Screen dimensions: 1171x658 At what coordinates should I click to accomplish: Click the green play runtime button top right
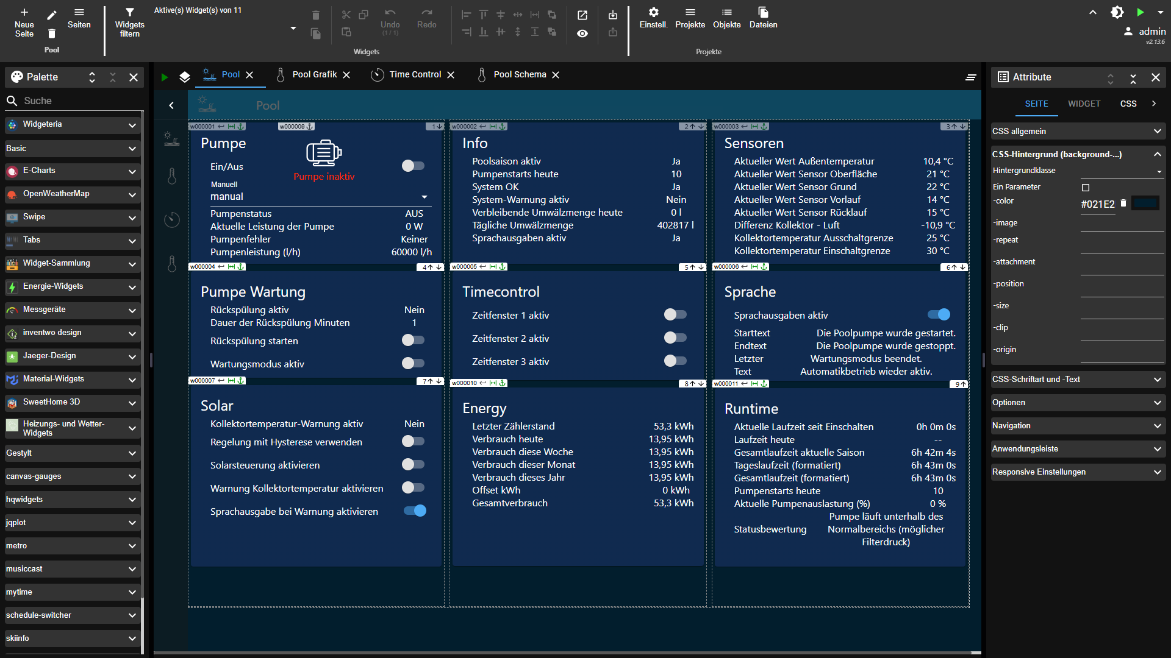[1140, 12]
